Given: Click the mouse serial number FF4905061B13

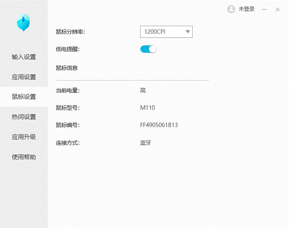Looking at the screenshot, I should click(159, 125).
